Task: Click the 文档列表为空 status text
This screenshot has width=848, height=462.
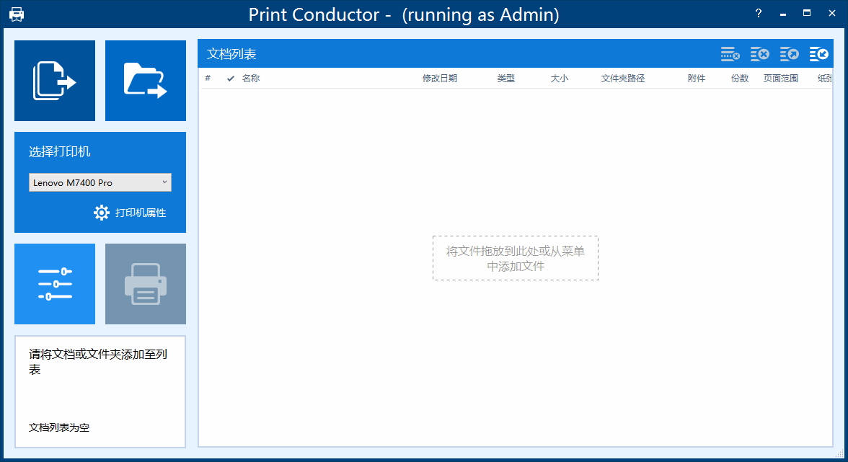Action: pyautogui.click(x=59, y=427)
